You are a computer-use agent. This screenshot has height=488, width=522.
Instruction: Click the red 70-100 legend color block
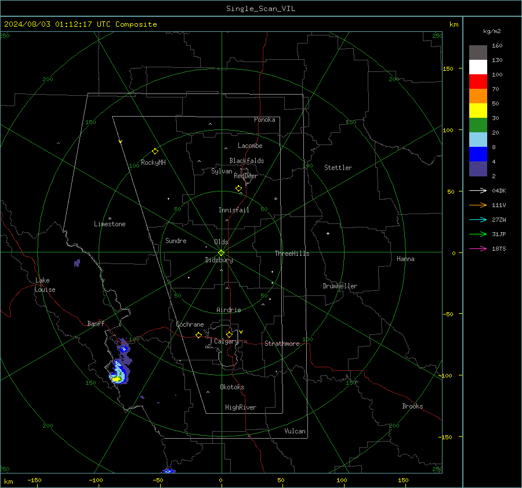tap(478, 82)
